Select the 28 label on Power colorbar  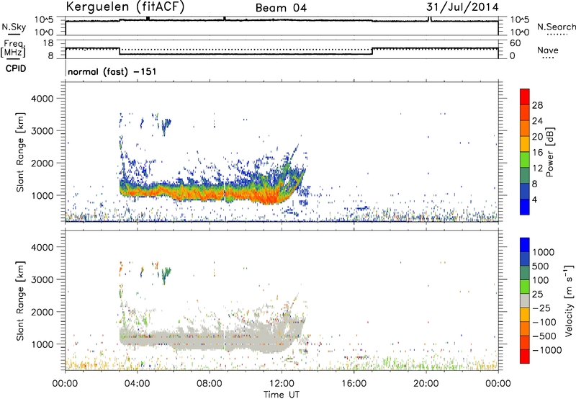(537, 105)
